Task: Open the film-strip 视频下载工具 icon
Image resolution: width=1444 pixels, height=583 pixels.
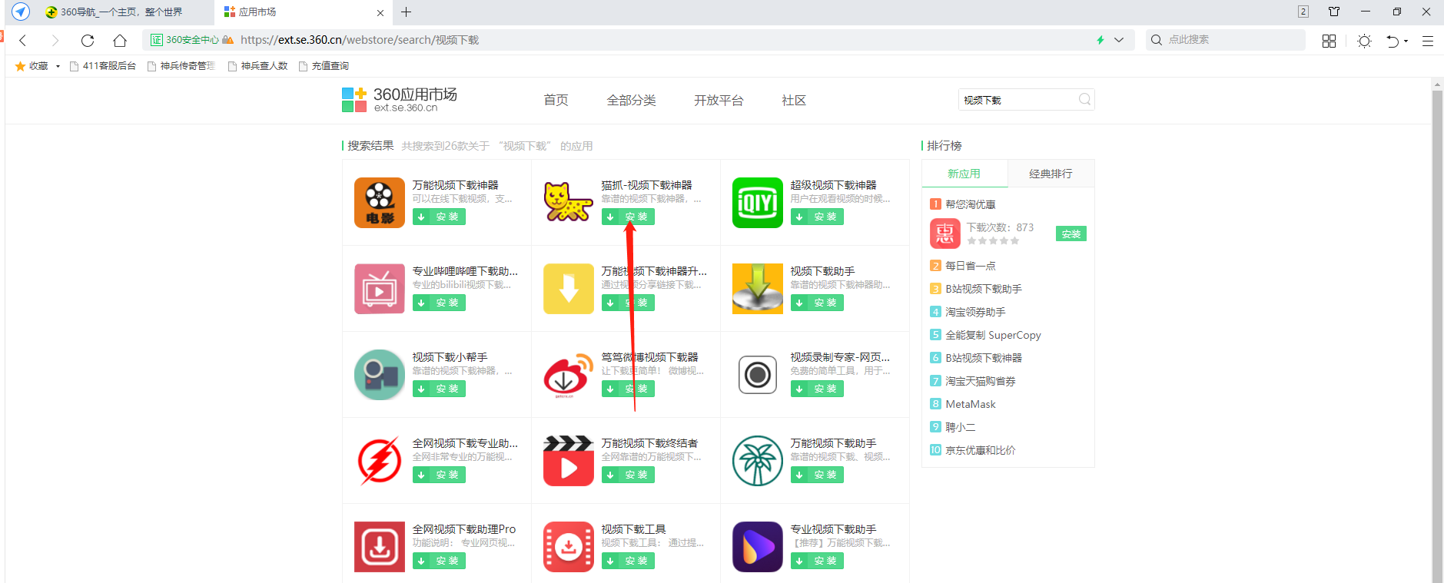Action: 569,547
